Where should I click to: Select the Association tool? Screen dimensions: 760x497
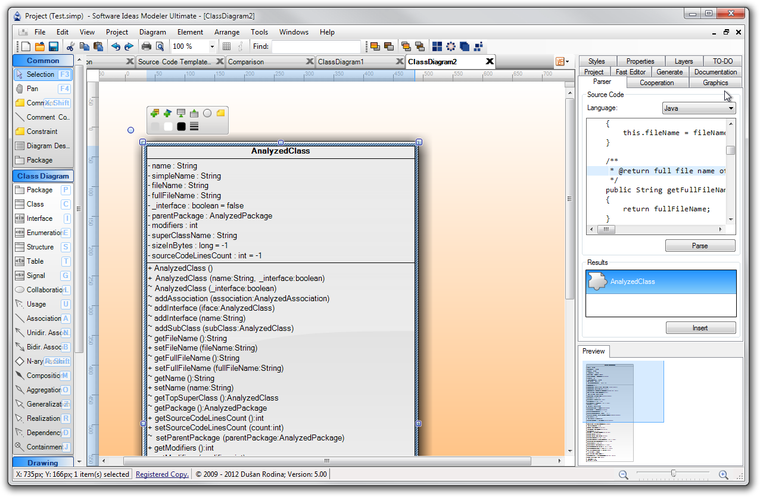[43, 318]
